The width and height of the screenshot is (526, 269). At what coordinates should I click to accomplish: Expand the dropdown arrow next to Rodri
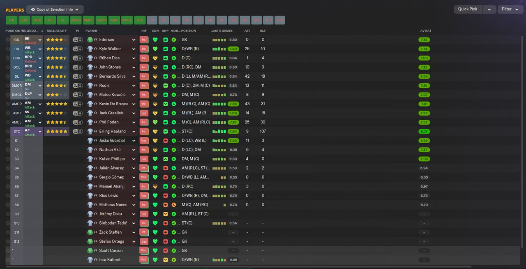[134, 86]
